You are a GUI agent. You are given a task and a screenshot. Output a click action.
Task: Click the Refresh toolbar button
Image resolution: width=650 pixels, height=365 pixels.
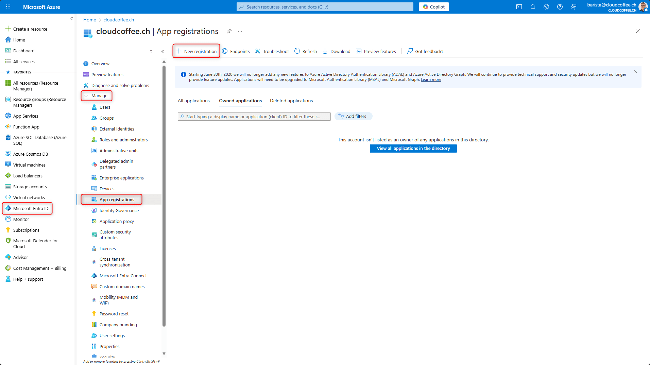(306, 51)
